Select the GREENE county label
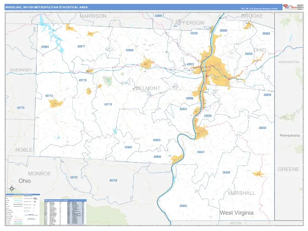Viewport: 308px width, 231px height. pyautogui.click(x=288, y=169)
